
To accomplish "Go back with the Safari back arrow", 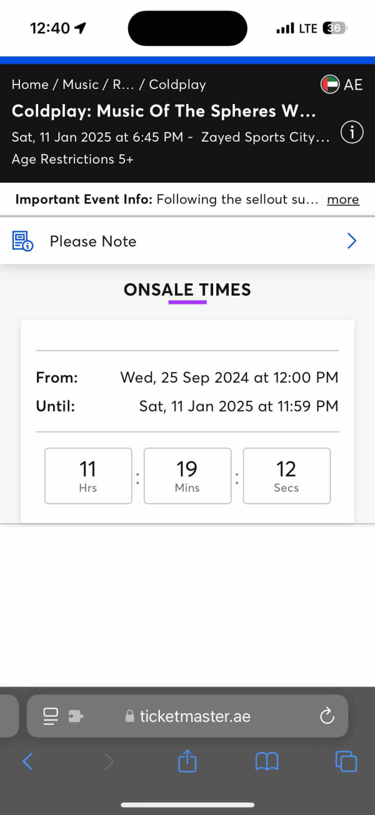I will click(27, 761).
